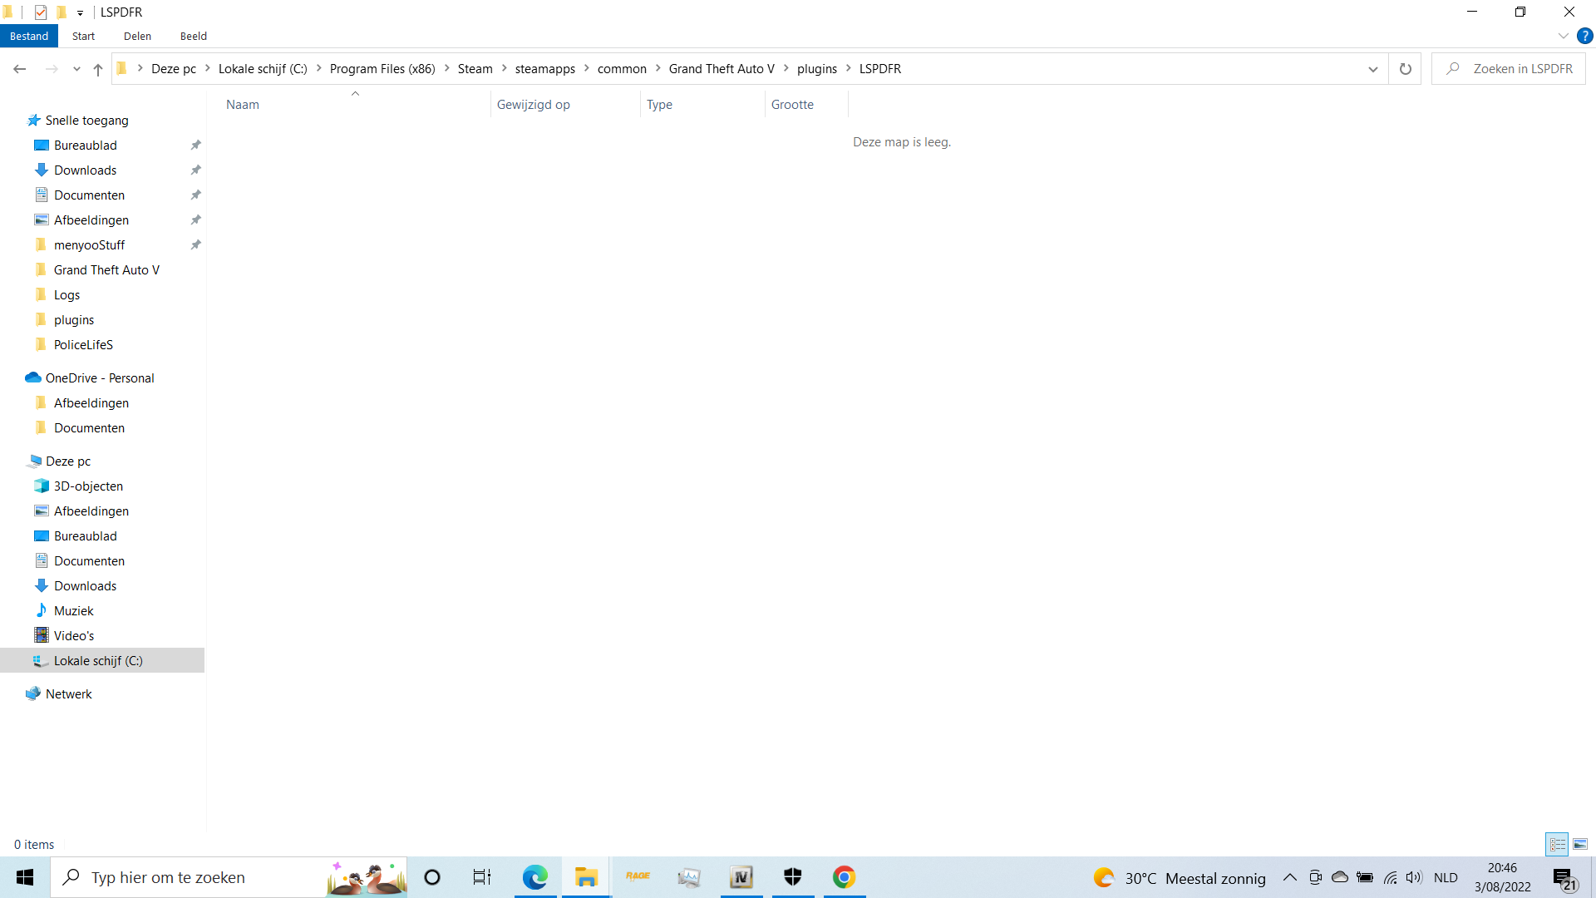Image resolution: width=1596 pixels, height=898 pixels.
Task: Open Google Chrome from taskbar
Action: click(844, 877)
